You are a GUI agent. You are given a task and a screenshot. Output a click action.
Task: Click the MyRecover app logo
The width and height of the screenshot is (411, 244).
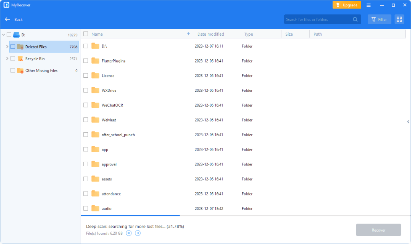coord(6,5)
